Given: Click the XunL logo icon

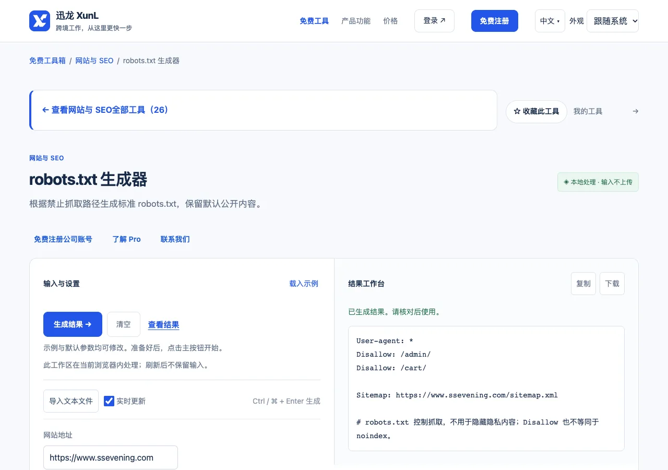Looking at the screenshot, I should coord(40,21).
